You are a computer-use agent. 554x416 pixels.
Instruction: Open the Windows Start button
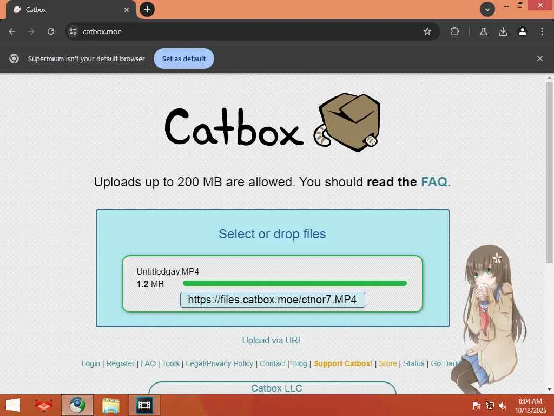[x=13, y=405]
